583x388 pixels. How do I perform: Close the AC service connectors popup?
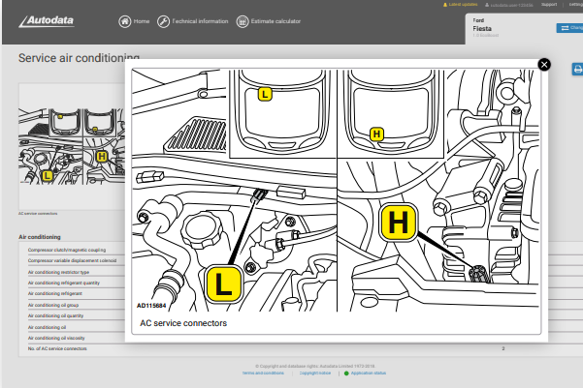click(x=544, y=65)
